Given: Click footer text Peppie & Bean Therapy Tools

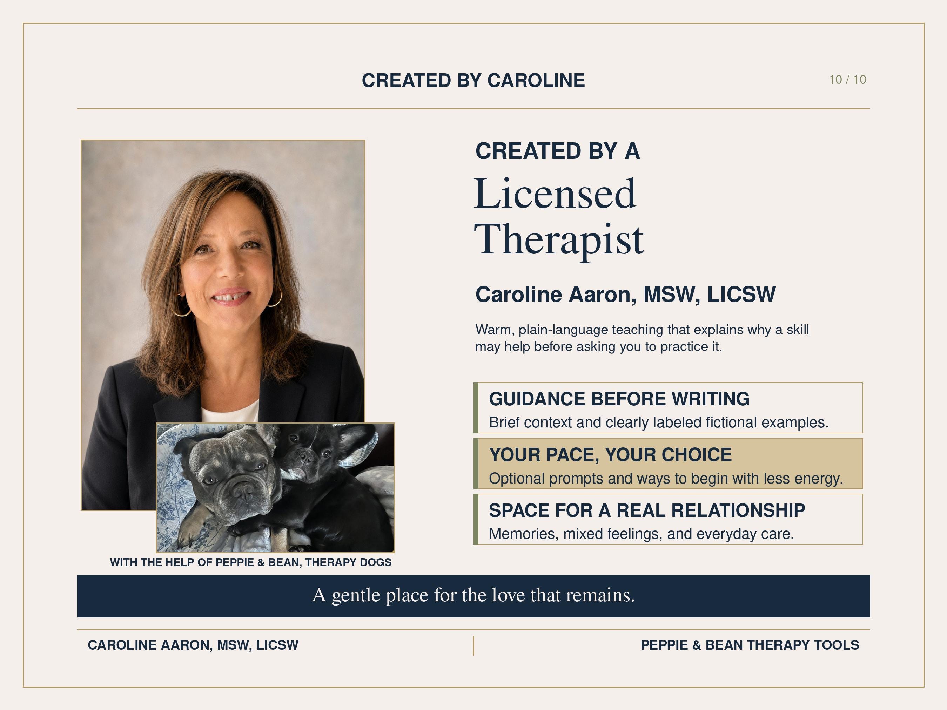Looking at the screenshot, I should (x=750, y=645).
